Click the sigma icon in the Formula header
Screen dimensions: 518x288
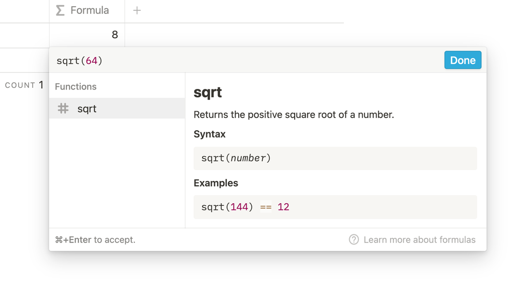[x=61, y=10]
